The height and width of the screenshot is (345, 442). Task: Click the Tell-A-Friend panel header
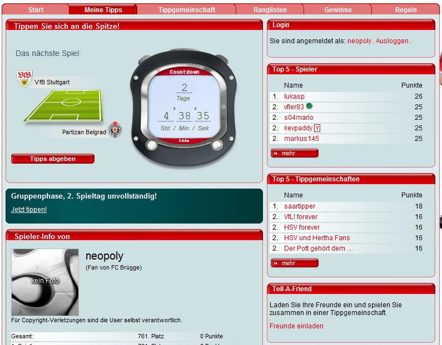pyautogui.click(x=351, y=289)
